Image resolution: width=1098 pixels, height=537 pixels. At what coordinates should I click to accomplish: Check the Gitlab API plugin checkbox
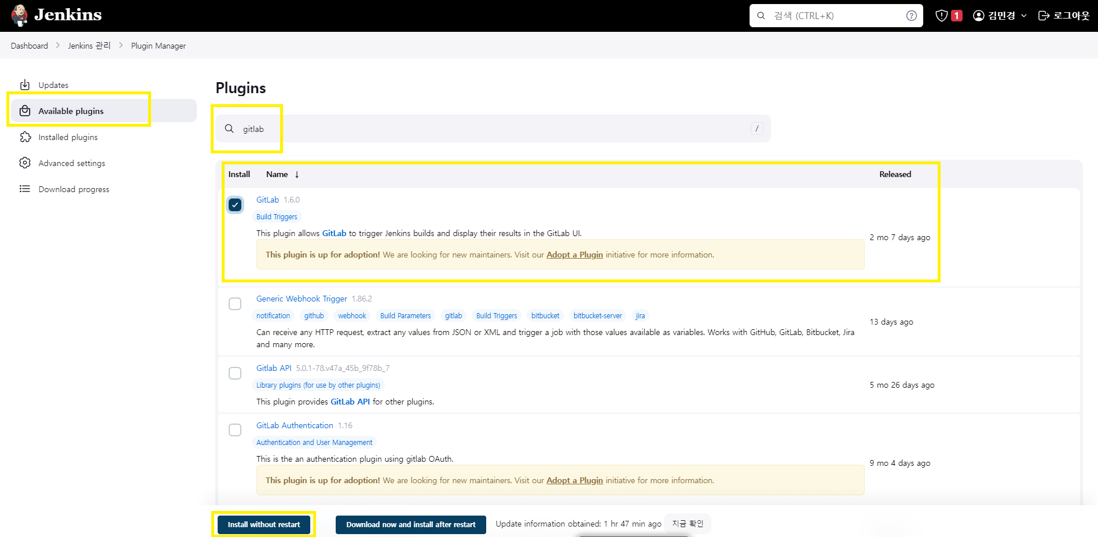pyautogui.click(x=235, y=373)
